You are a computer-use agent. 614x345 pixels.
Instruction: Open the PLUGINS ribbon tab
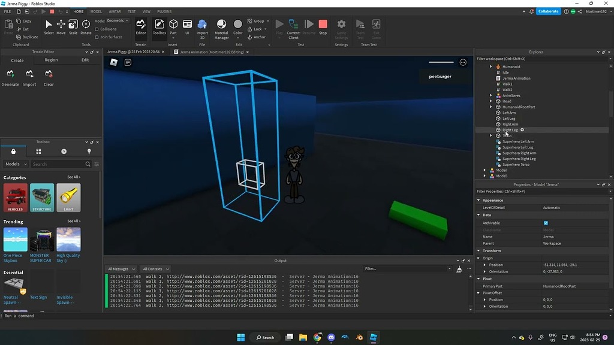tap(164, 12)
